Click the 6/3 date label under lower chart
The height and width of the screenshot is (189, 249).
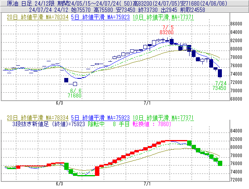[59, 184]
